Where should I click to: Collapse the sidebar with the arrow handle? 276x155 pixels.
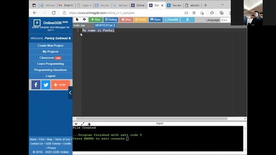pyautogui.click(x=70, y=93)
